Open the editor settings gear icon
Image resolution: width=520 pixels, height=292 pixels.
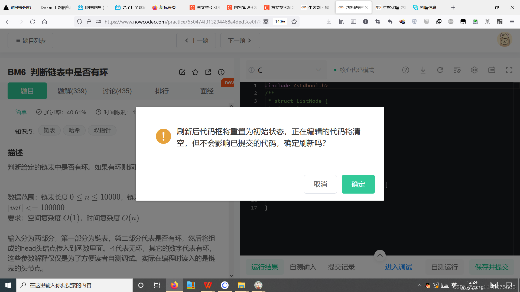(474, 70)
